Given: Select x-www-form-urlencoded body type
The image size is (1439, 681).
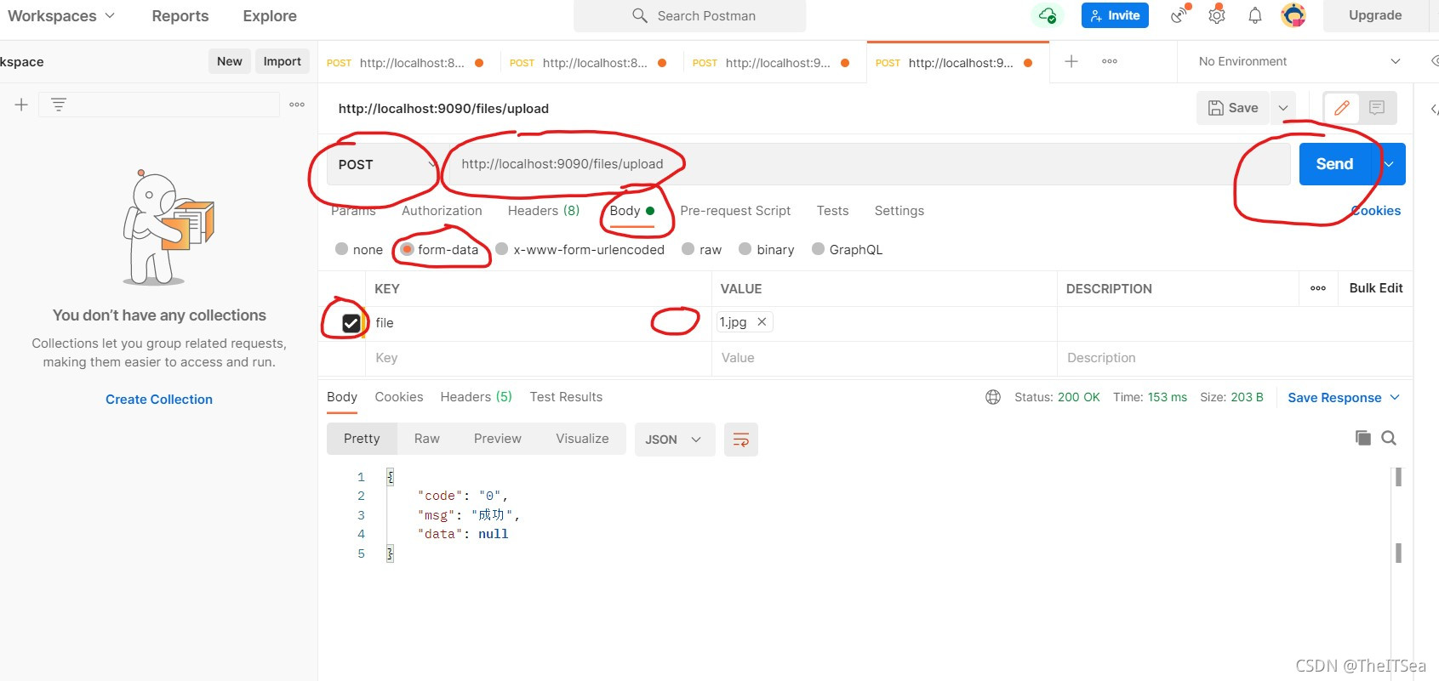Looking at the screenshot, I should tap(502, 249).
